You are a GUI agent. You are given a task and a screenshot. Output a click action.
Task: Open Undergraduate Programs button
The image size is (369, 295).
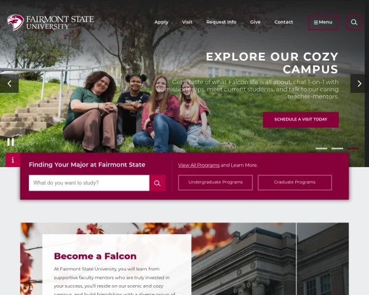point(215,183)
